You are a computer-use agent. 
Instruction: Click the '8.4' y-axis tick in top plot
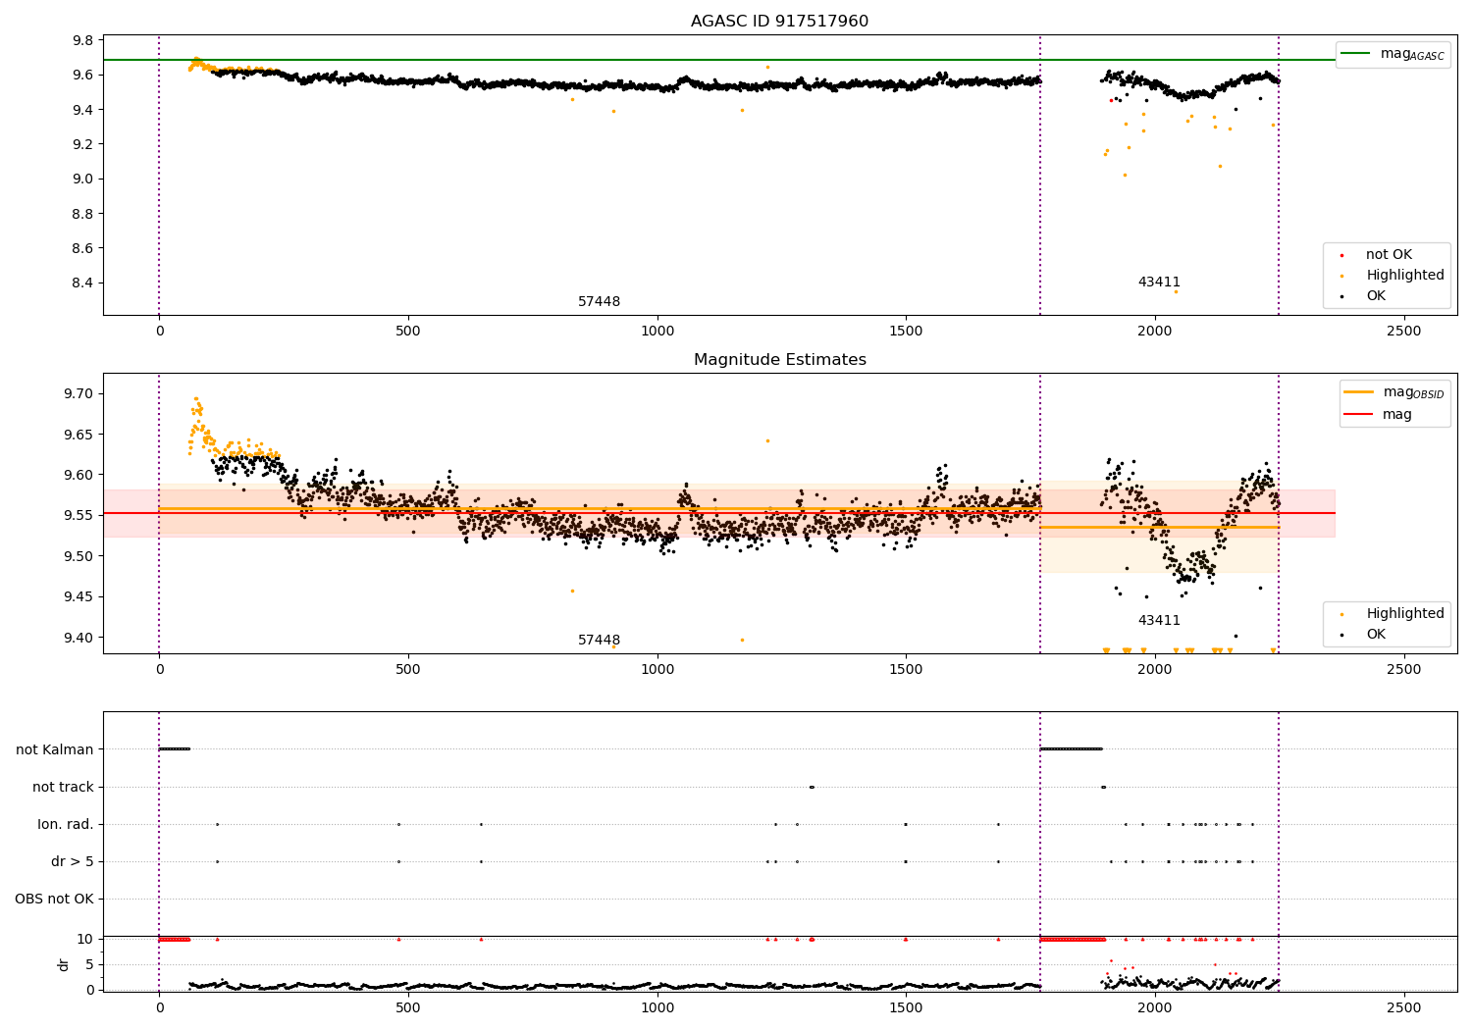(x=83, y=283)
